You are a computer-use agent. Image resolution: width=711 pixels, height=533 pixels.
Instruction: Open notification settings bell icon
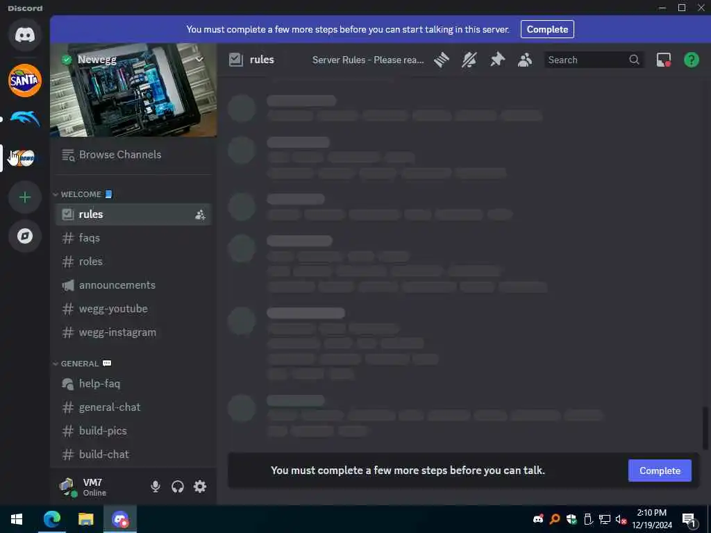[469, 60]
